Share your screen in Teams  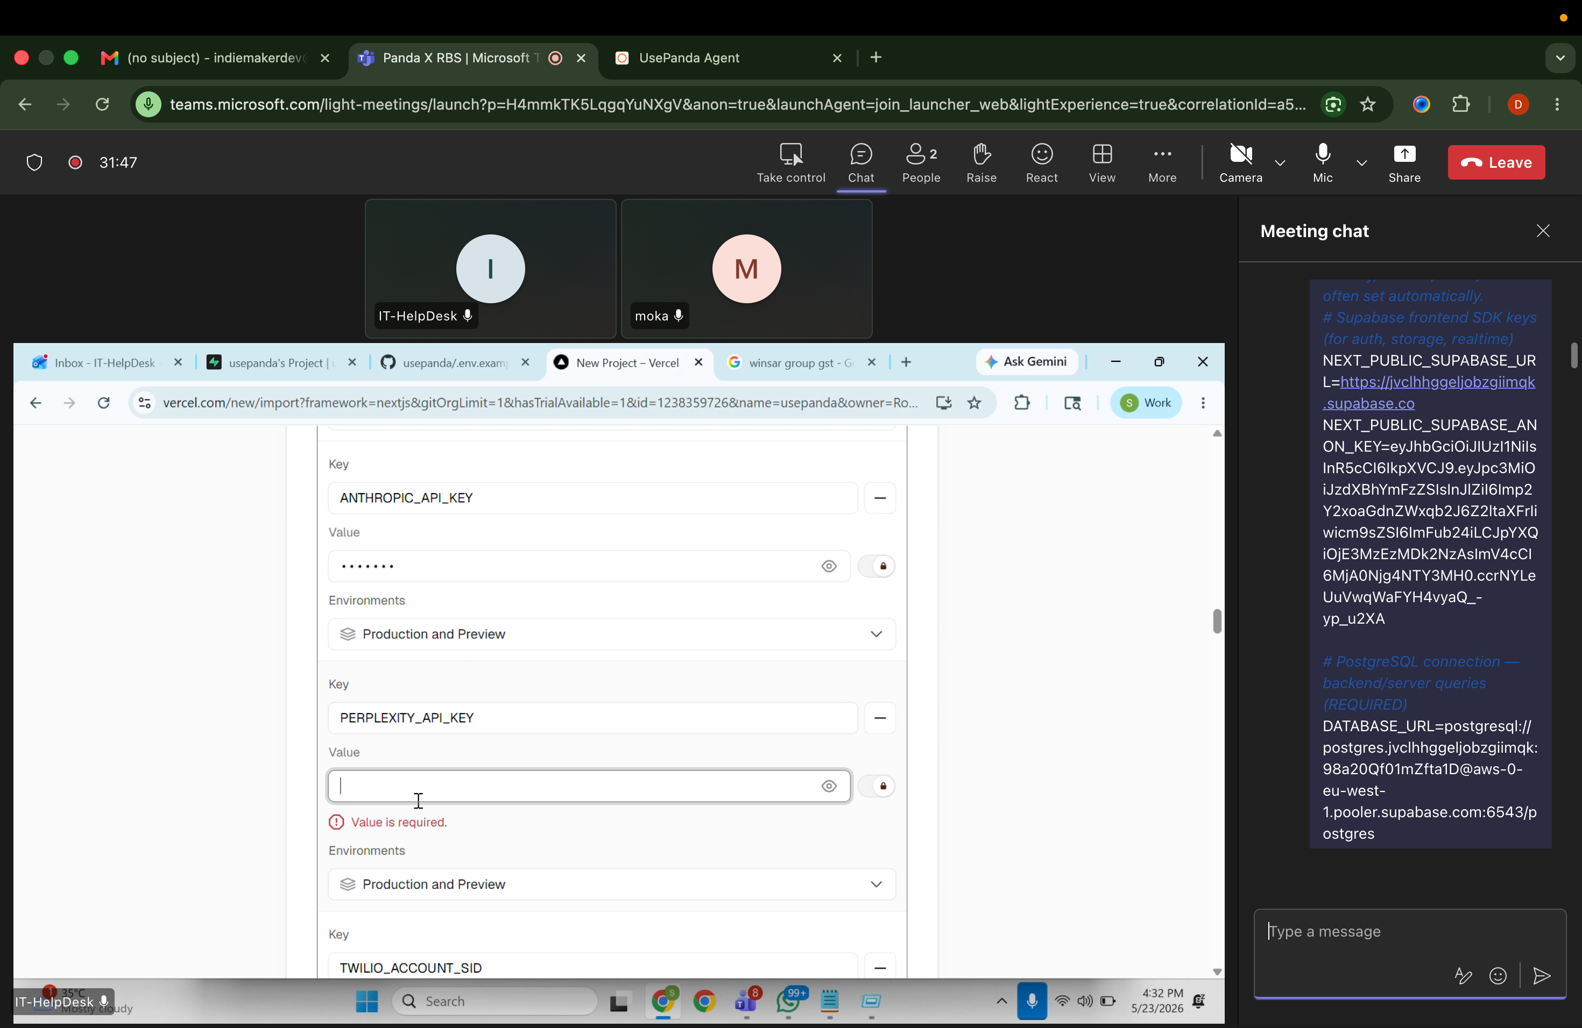[1404, 163]
